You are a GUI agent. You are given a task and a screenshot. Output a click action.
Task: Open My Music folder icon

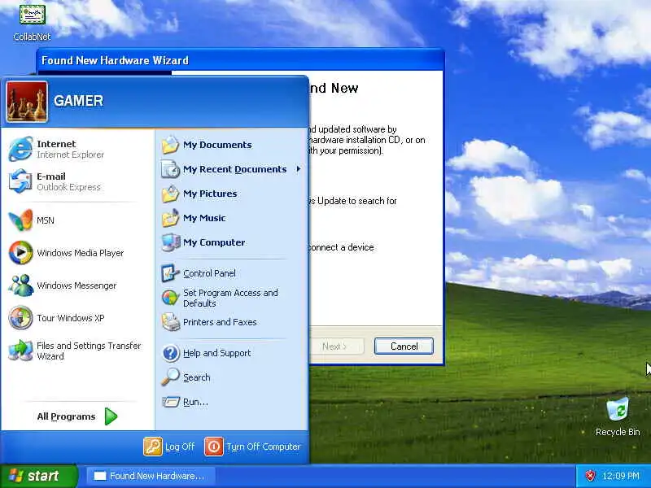pyautogui.click(x=170, y=218)
